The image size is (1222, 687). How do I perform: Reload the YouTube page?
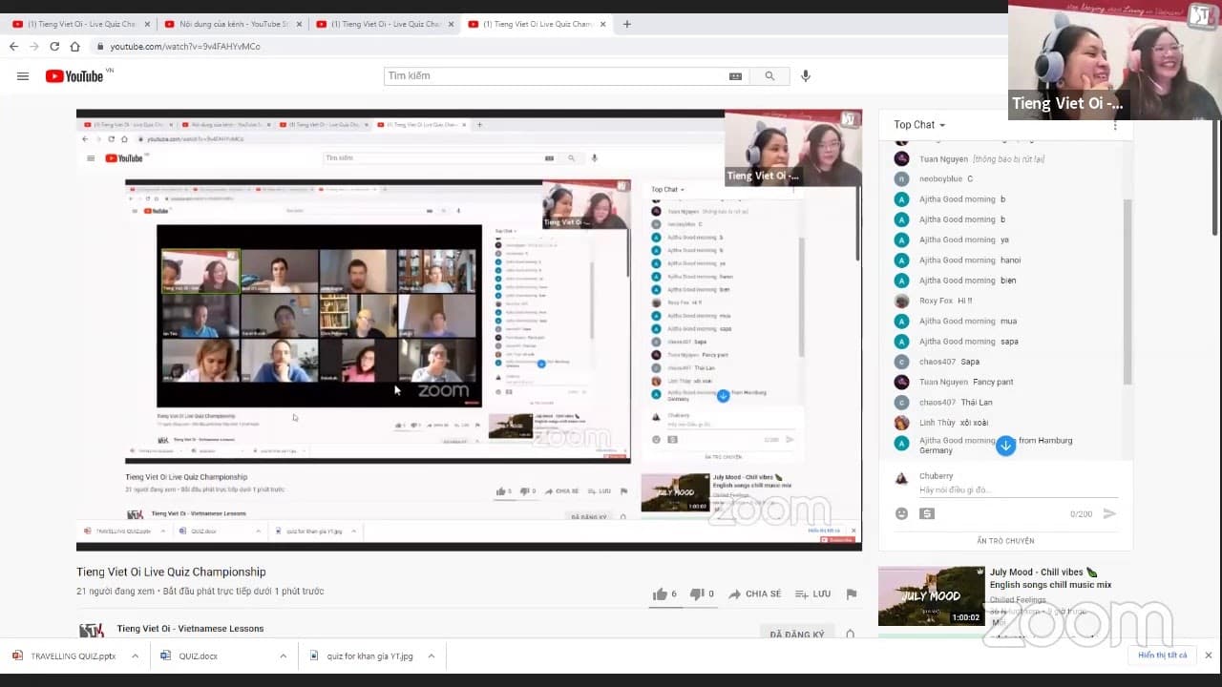click(54, 46)
